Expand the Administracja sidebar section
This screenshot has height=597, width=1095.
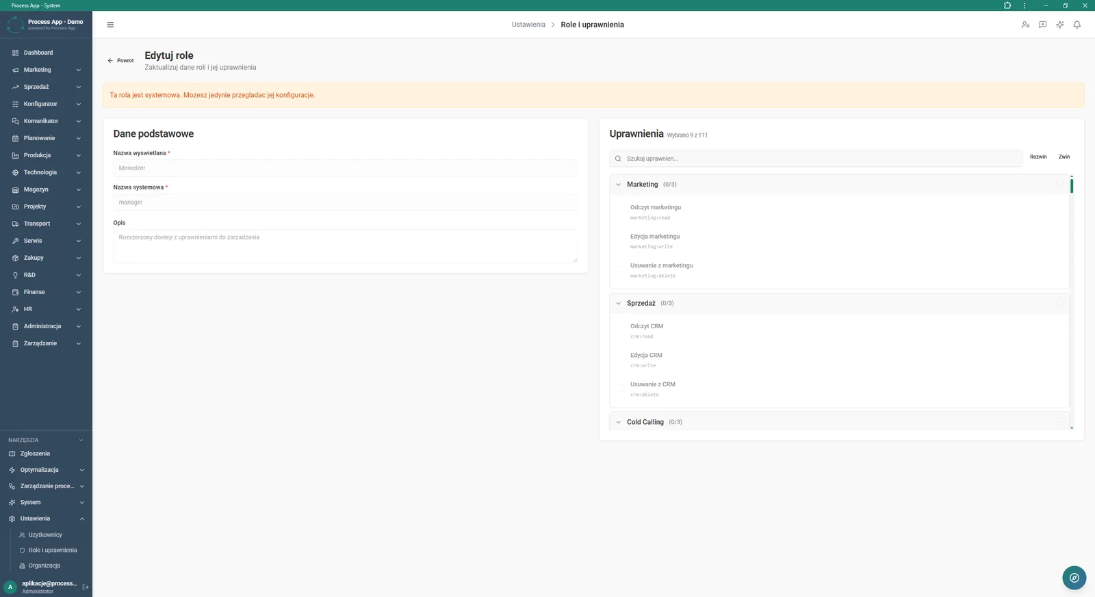79,326
